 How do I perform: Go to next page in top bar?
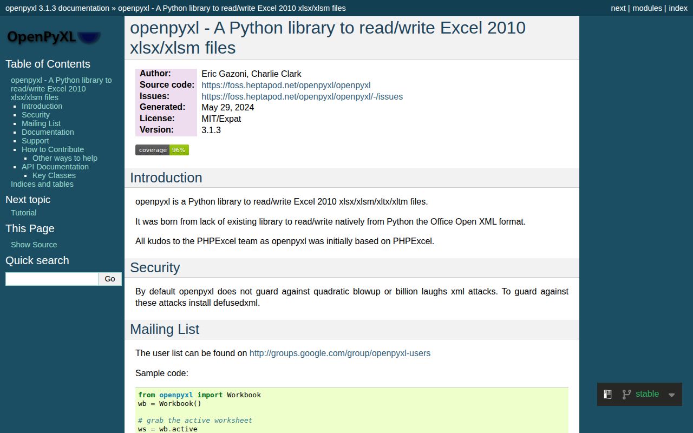coord(618,8)
